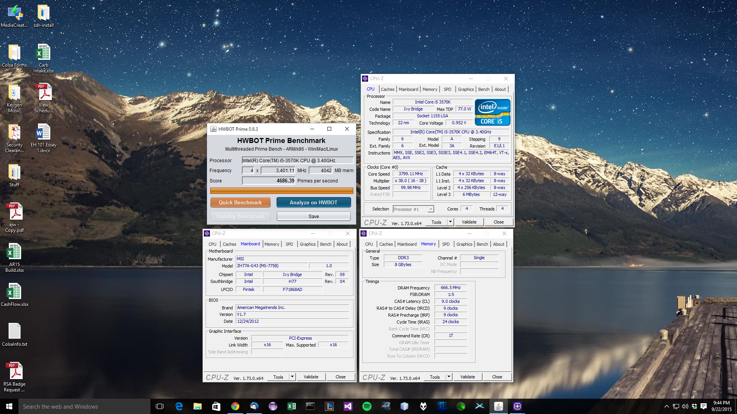Open the Windows Start menu
The image size is (737, 414).
pyautogui.click(x=9, y=406)
